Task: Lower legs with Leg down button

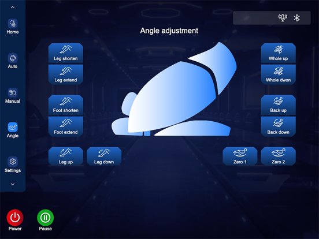Action: 104,156
